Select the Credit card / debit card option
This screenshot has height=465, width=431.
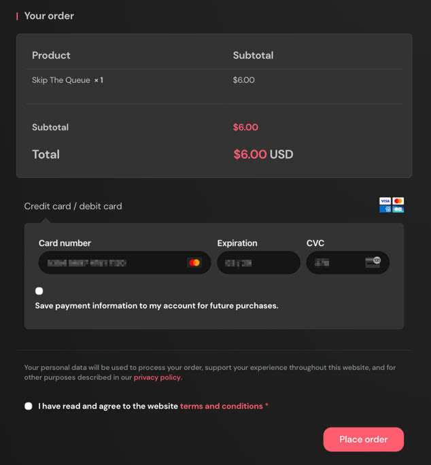[x=73, y=206]
